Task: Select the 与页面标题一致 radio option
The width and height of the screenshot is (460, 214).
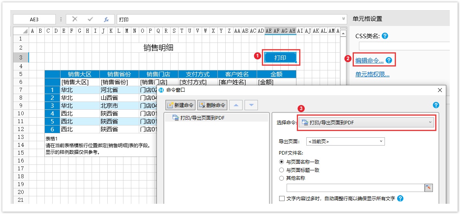Action: 282,170
